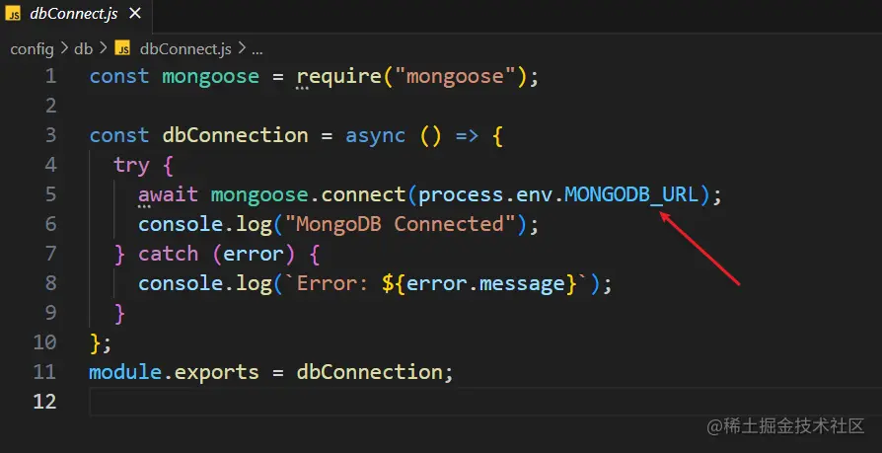Image resolution: width=882 pixels, height=453 pixels.
Task: Expand the breadcrumb ellipsis symbol list
Action: point(257,49)
